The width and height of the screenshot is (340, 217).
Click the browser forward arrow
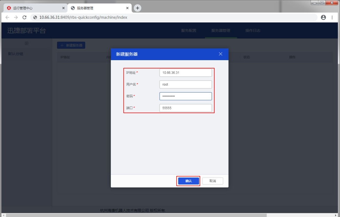click(x=16, y=17)
